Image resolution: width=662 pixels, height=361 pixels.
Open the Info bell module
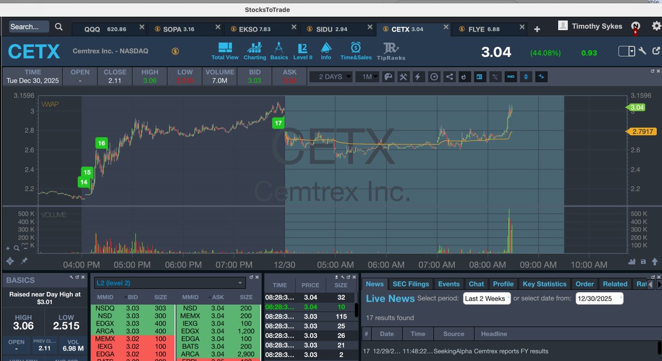click(326, 51)
